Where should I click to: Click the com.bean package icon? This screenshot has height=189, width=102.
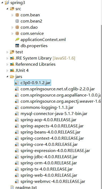click(17, 15)
